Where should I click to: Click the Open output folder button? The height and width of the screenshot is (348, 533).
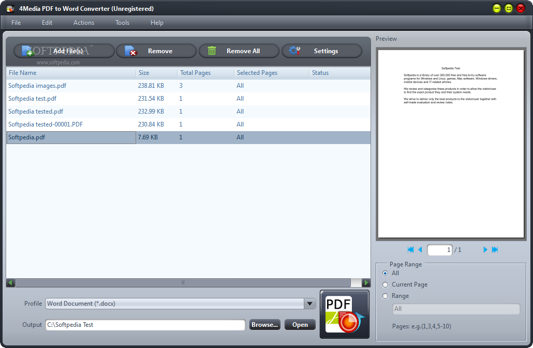(300, 325)
